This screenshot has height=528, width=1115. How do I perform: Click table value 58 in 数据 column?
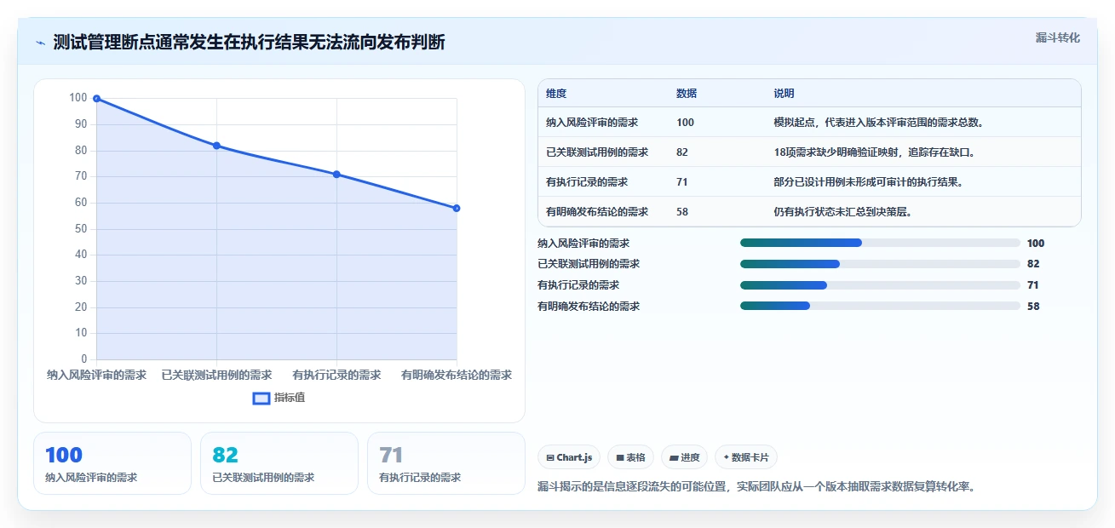click(682, 212)
